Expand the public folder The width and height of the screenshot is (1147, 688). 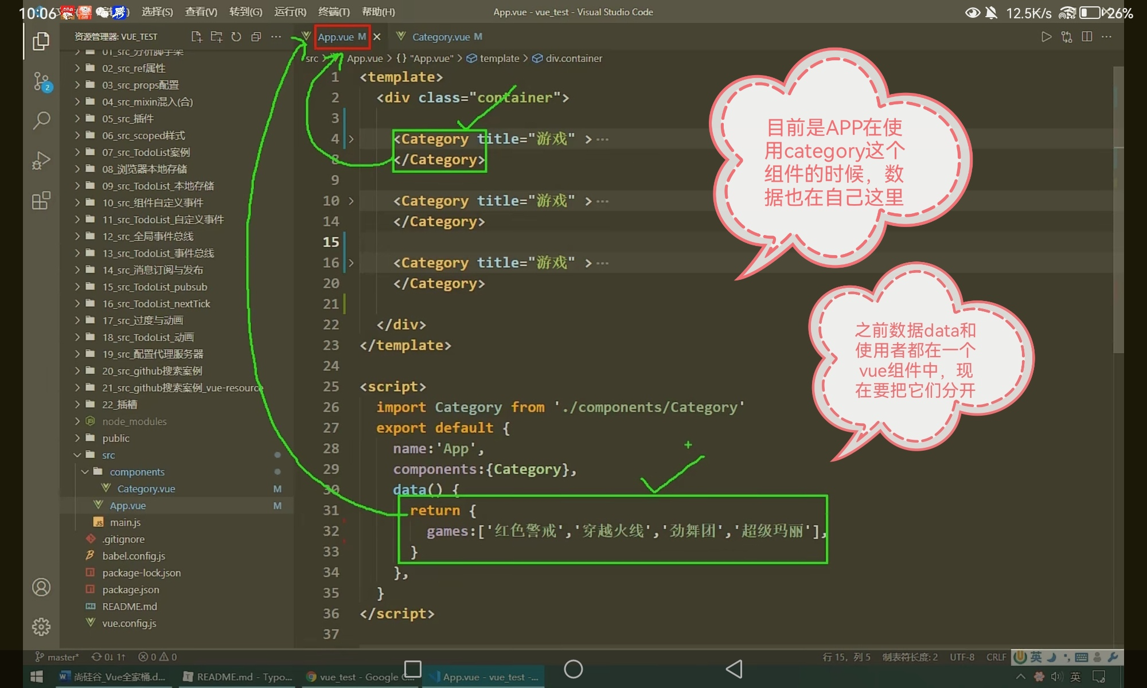click(x=115, y=439)
